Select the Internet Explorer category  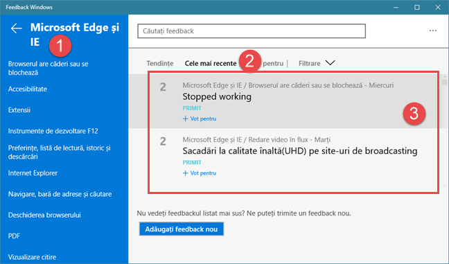[x=33, y=173]
